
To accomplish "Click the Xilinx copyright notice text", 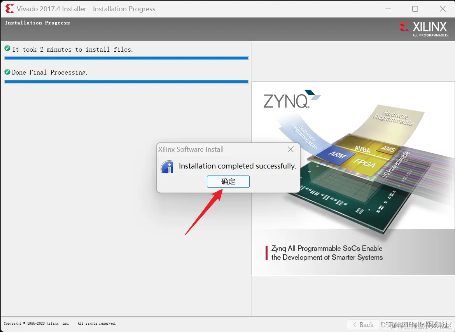I will [59, 323].
